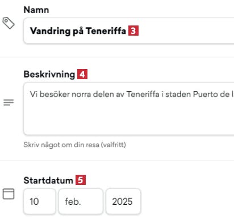The height and width of the screenshot is (224, 234).
Task: Click the calendar icon beside Startdatum
Action: (9, 194)
